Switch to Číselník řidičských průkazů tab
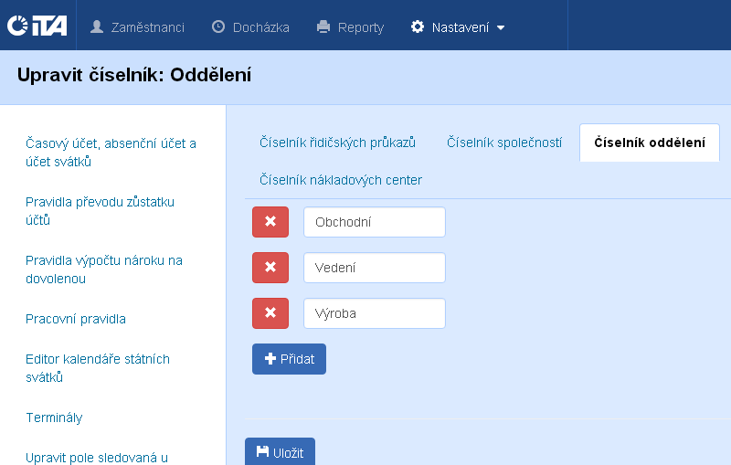This screenshot has width=731, height=465. point(337,143)
